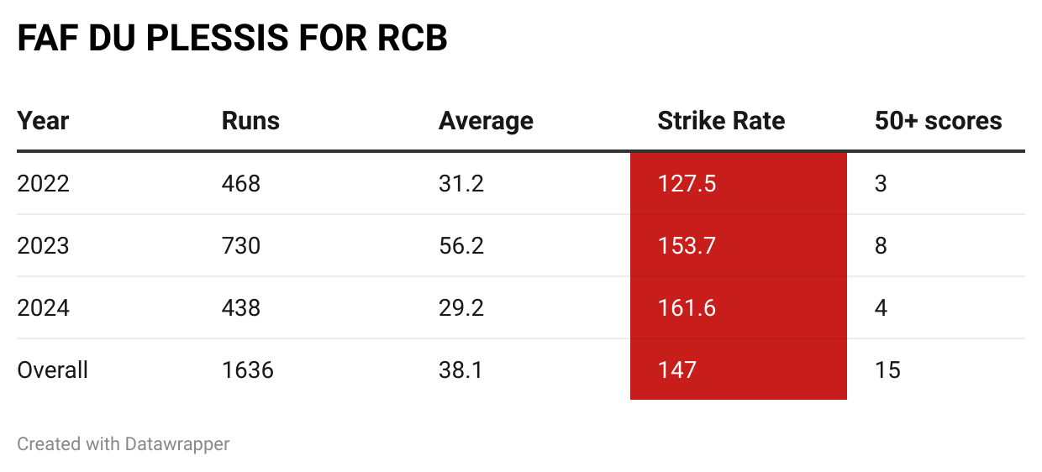The height and width of the screenshot is (472, 1042).
Task: Click the 2024 year row label
Action: pyautogui.click(x=43, y=308)
